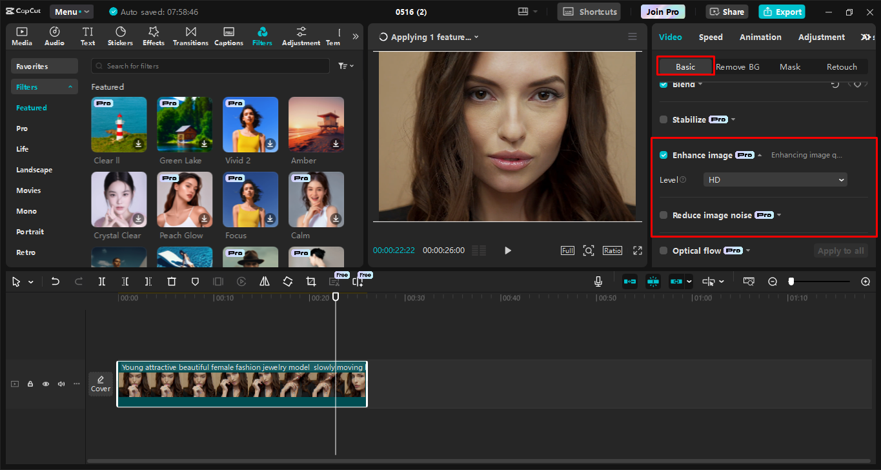Enable the Stabilize checkbox
881x470 pixels.
(x=663, y=119)
